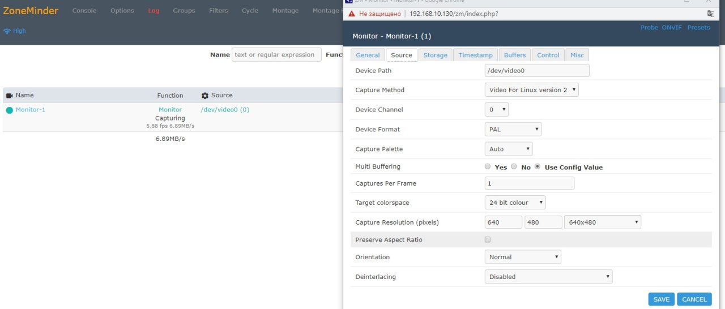
Task: Open Groups in ZoneMinder navbar
Action: pos(184,11)
